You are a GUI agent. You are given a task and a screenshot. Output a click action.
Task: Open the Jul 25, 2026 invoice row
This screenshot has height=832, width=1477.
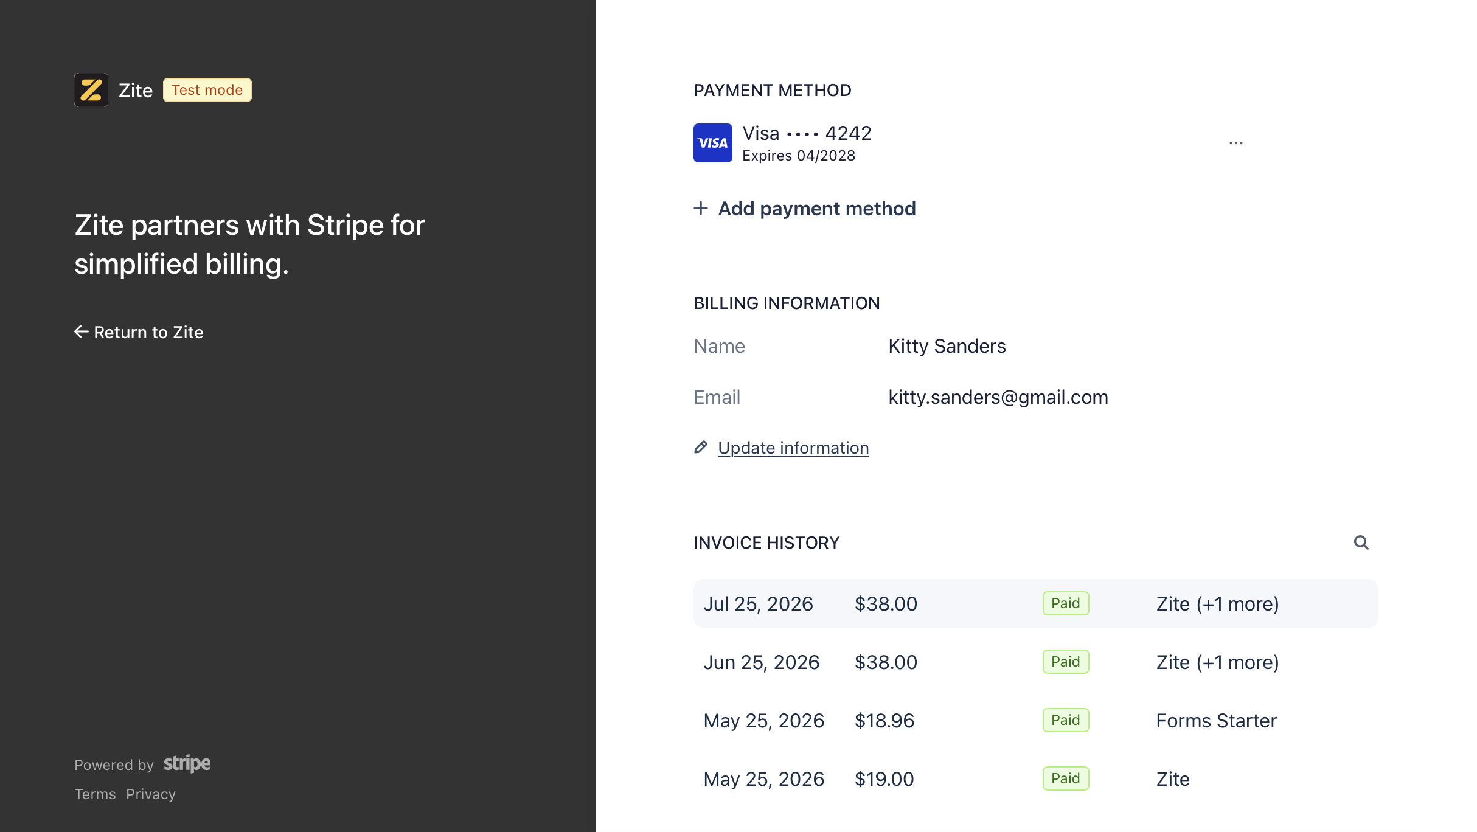[1035, 603]
